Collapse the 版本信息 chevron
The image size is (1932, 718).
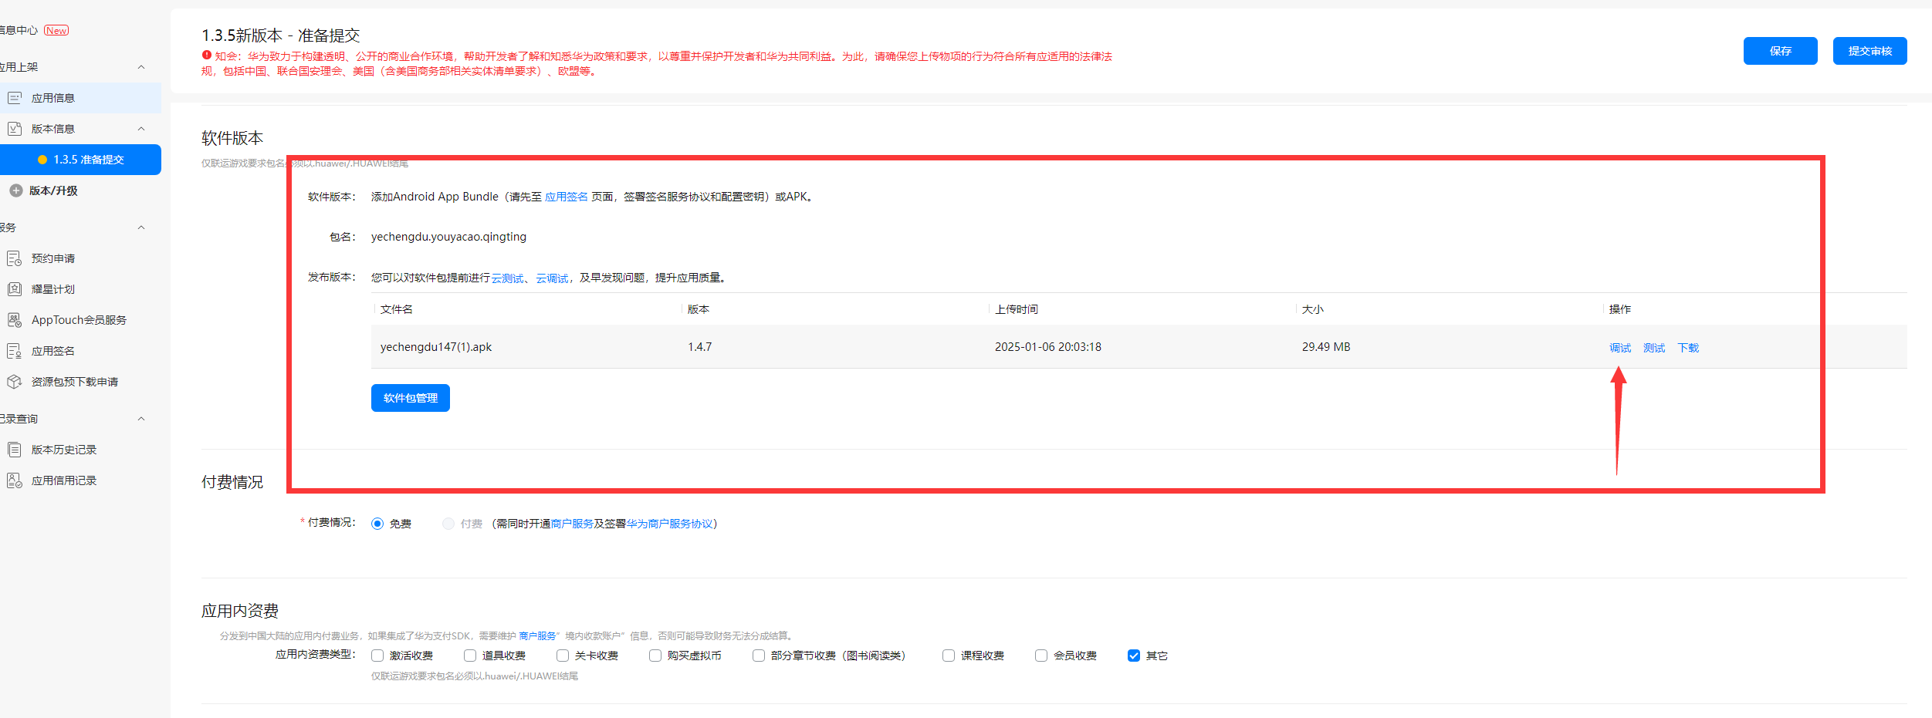coord(141,129)
